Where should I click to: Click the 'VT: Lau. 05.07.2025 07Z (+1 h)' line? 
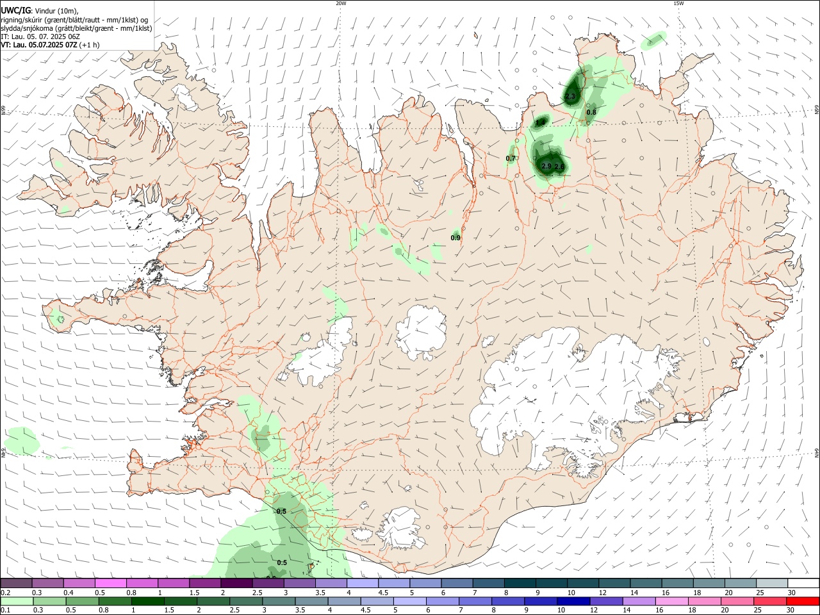click(50, 45)
